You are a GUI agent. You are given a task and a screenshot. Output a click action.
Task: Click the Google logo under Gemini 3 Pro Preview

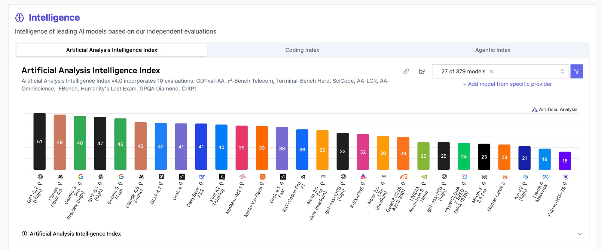tap(81, 177)
